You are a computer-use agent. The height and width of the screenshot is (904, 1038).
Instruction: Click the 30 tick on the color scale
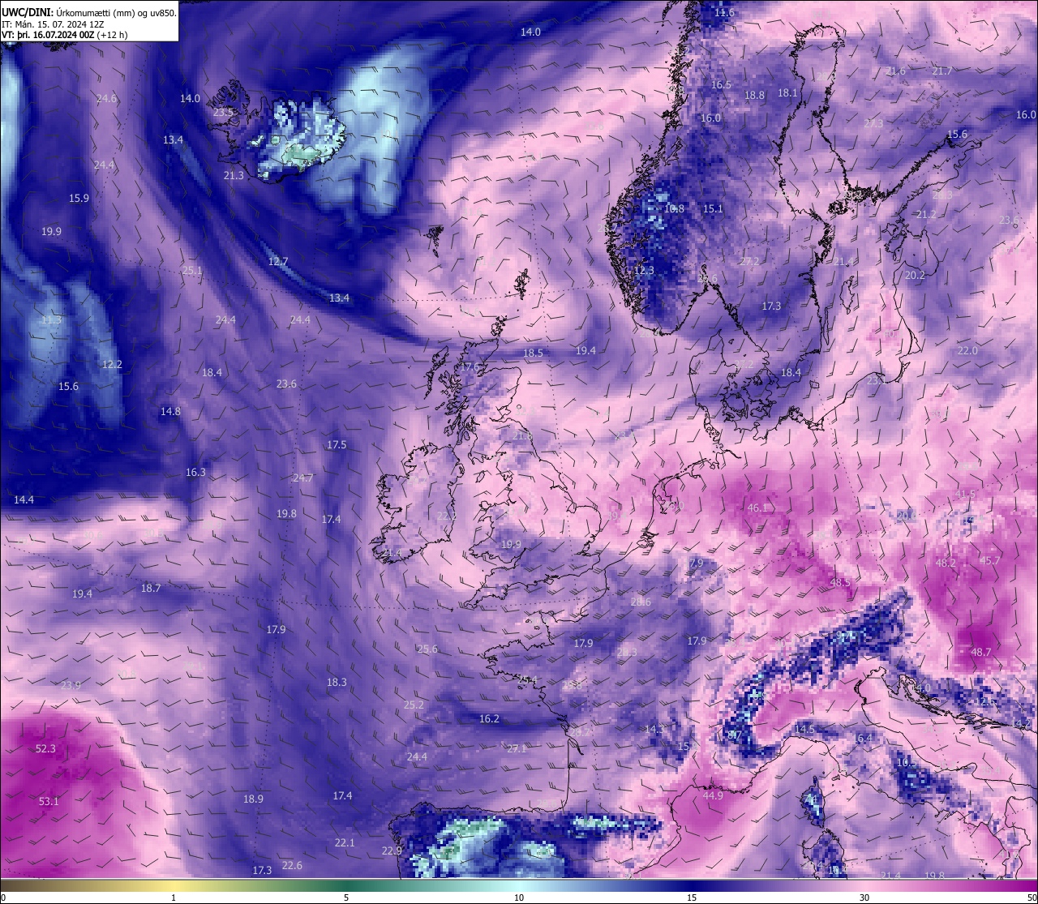(864, 897)
